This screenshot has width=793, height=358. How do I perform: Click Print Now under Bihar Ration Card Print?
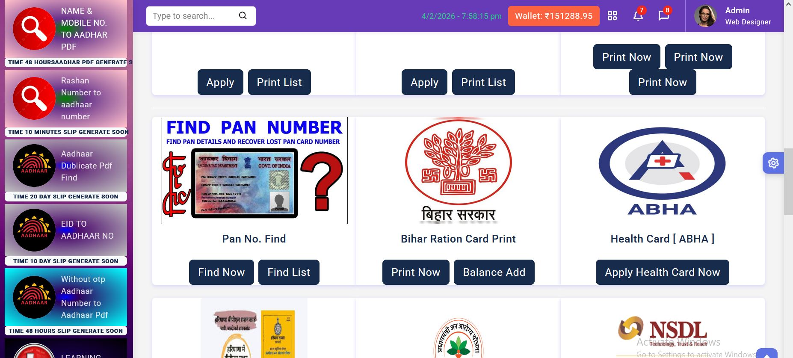click(x=415, y=272)
